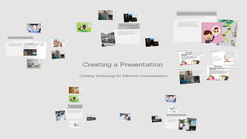Select the subtitle 'Utilizing Technology for Effective Communication'
Image resolution: width=247 pixels, height=139 pixels.
[123, 76]
